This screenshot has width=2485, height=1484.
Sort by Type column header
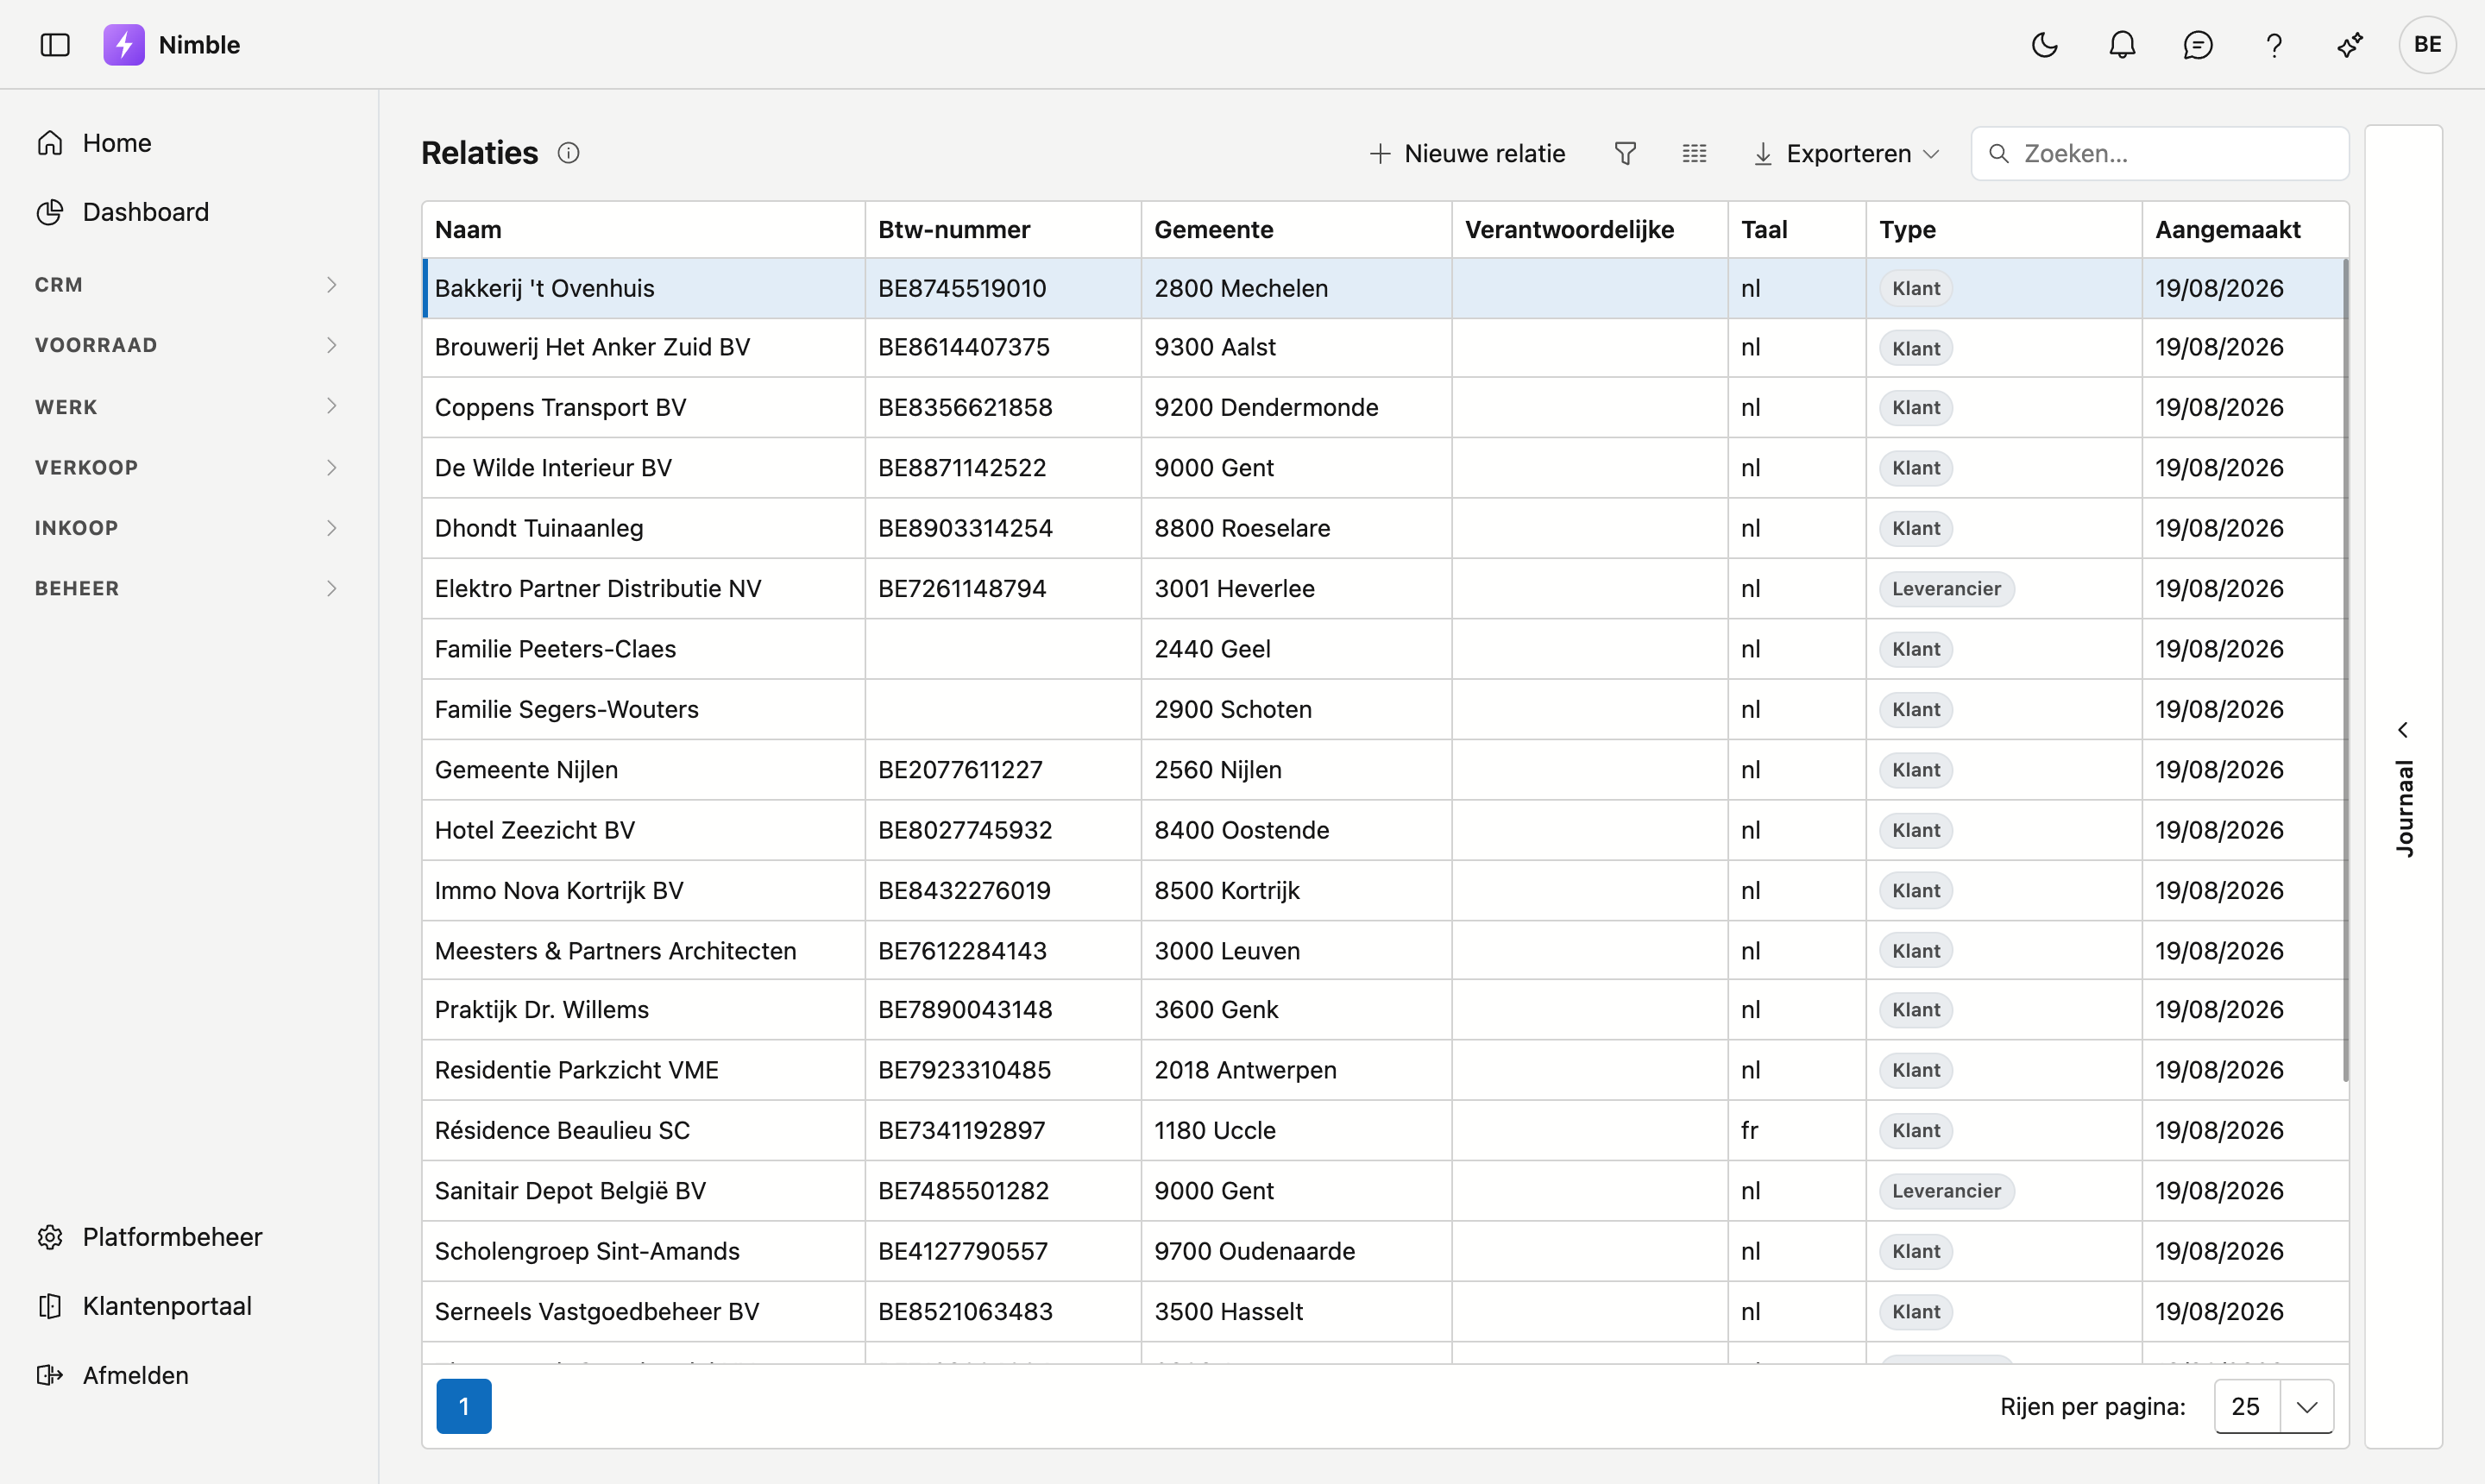coord(2004,230)
